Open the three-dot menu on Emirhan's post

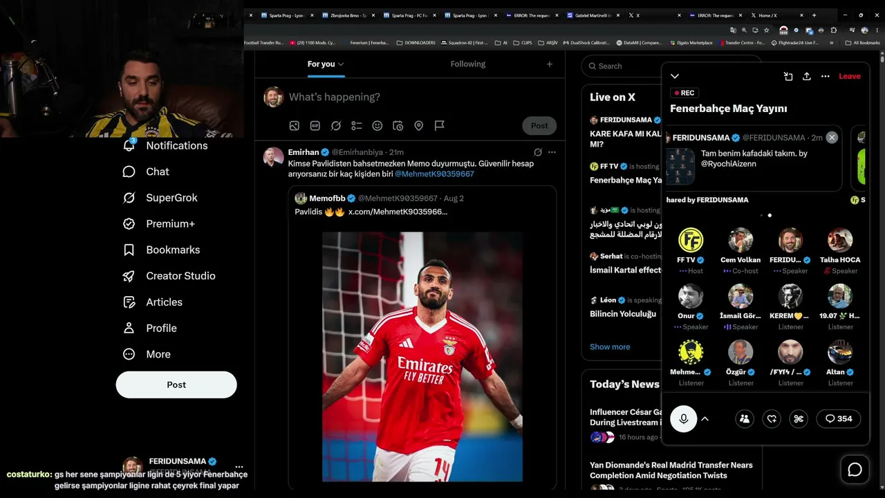click(x=552, y=152)
